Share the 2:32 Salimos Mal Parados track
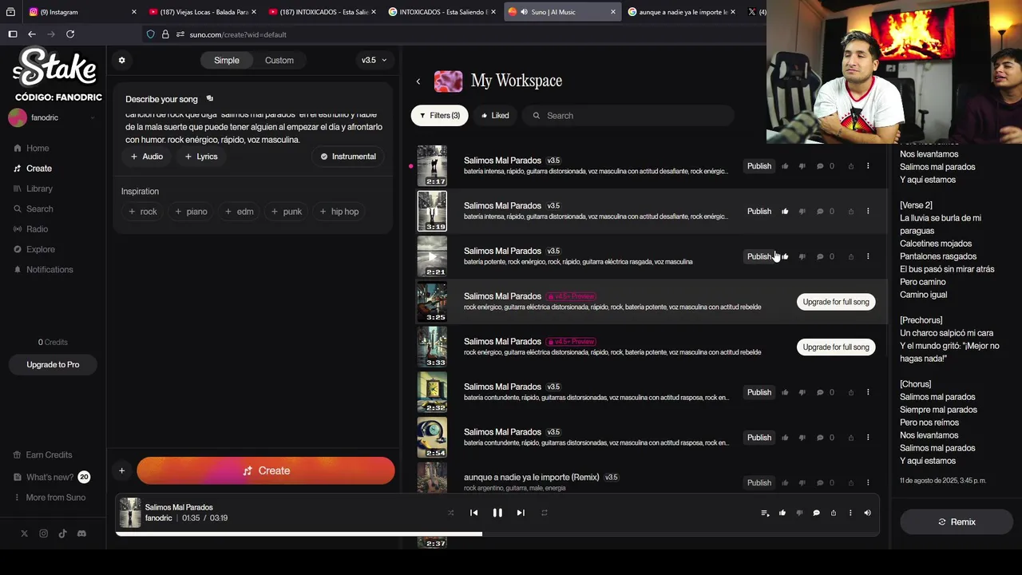This screenshot has height=575, width=1022. (850, 392)
